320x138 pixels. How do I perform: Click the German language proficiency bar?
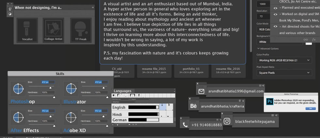tap(143, 120)
